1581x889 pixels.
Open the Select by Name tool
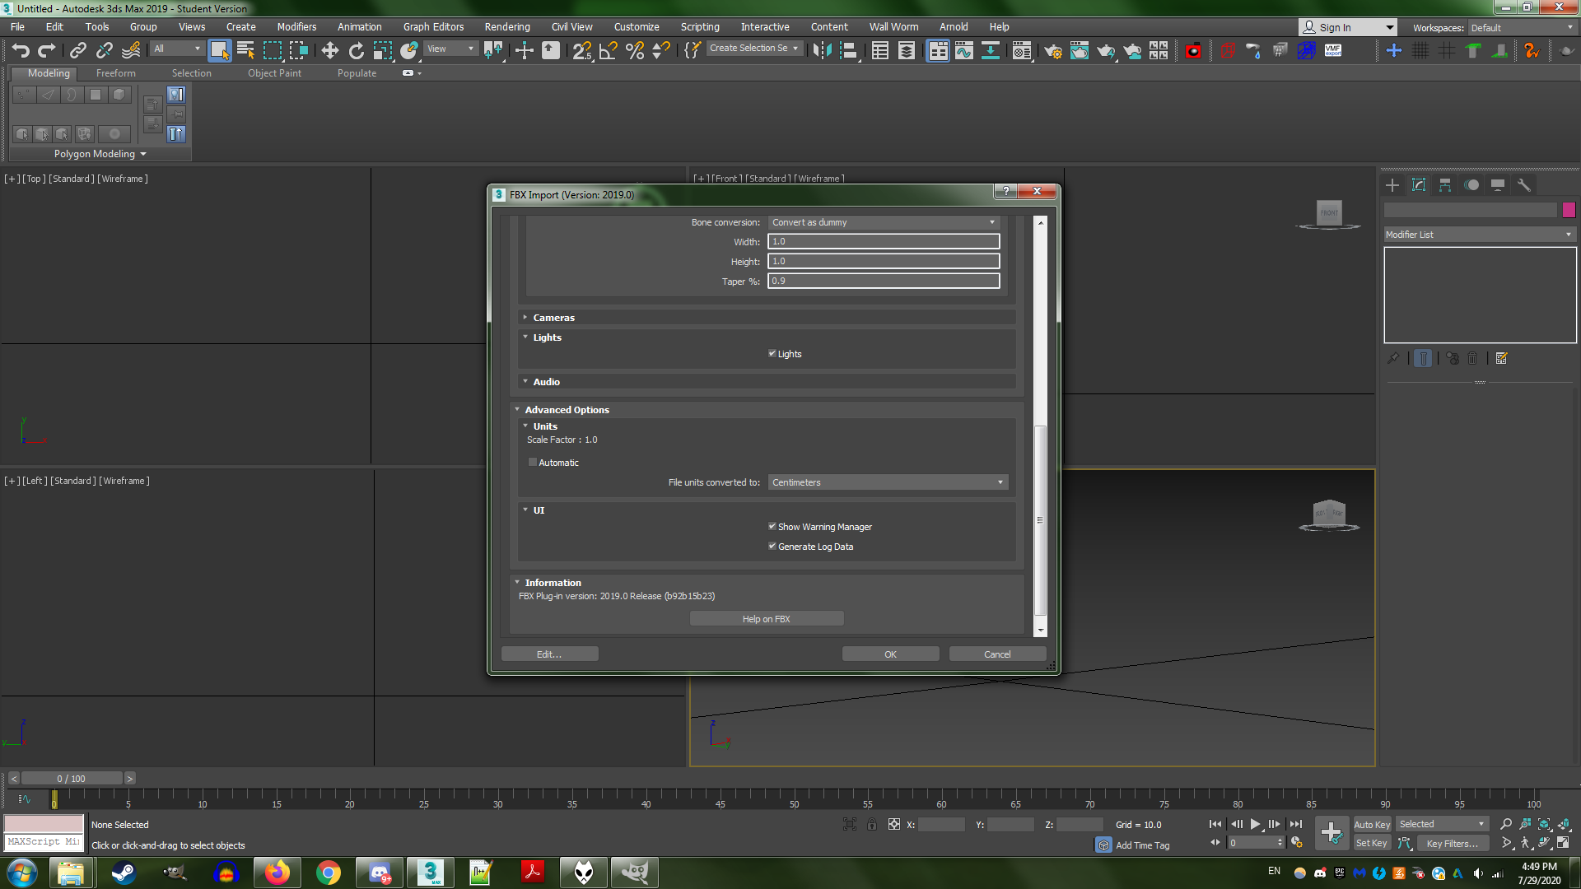tap(245, 50)
